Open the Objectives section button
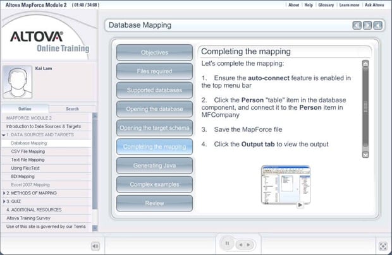This screenshot has width=392, height=255. tap(154, 52)
